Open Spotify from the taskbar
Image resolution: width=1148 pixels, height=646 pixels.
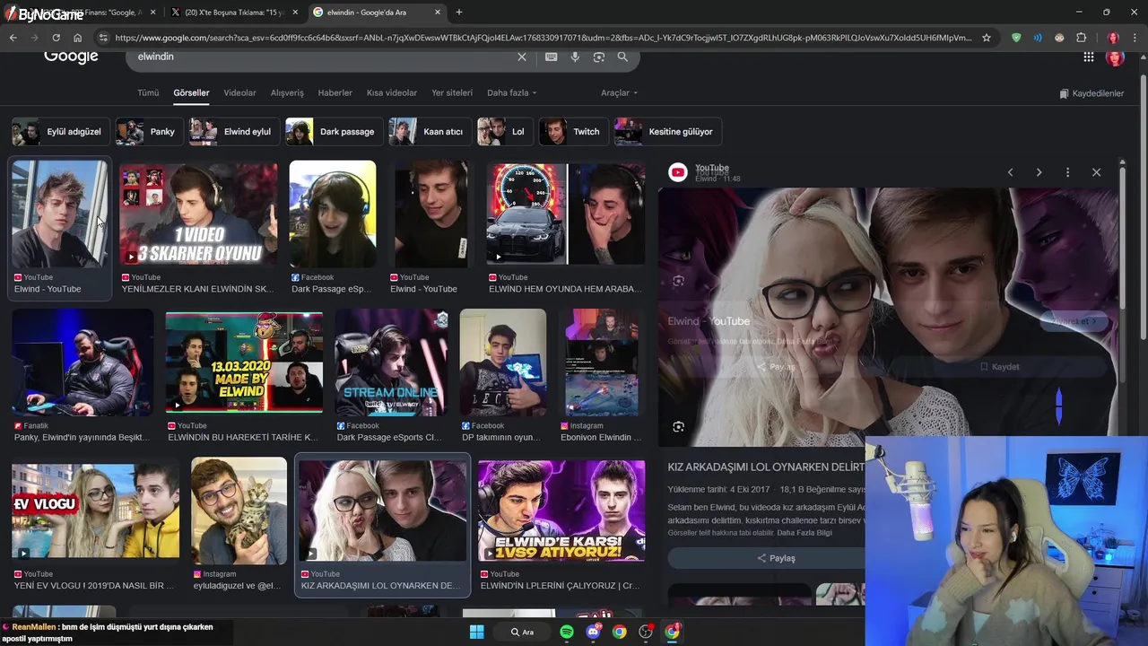567,632
